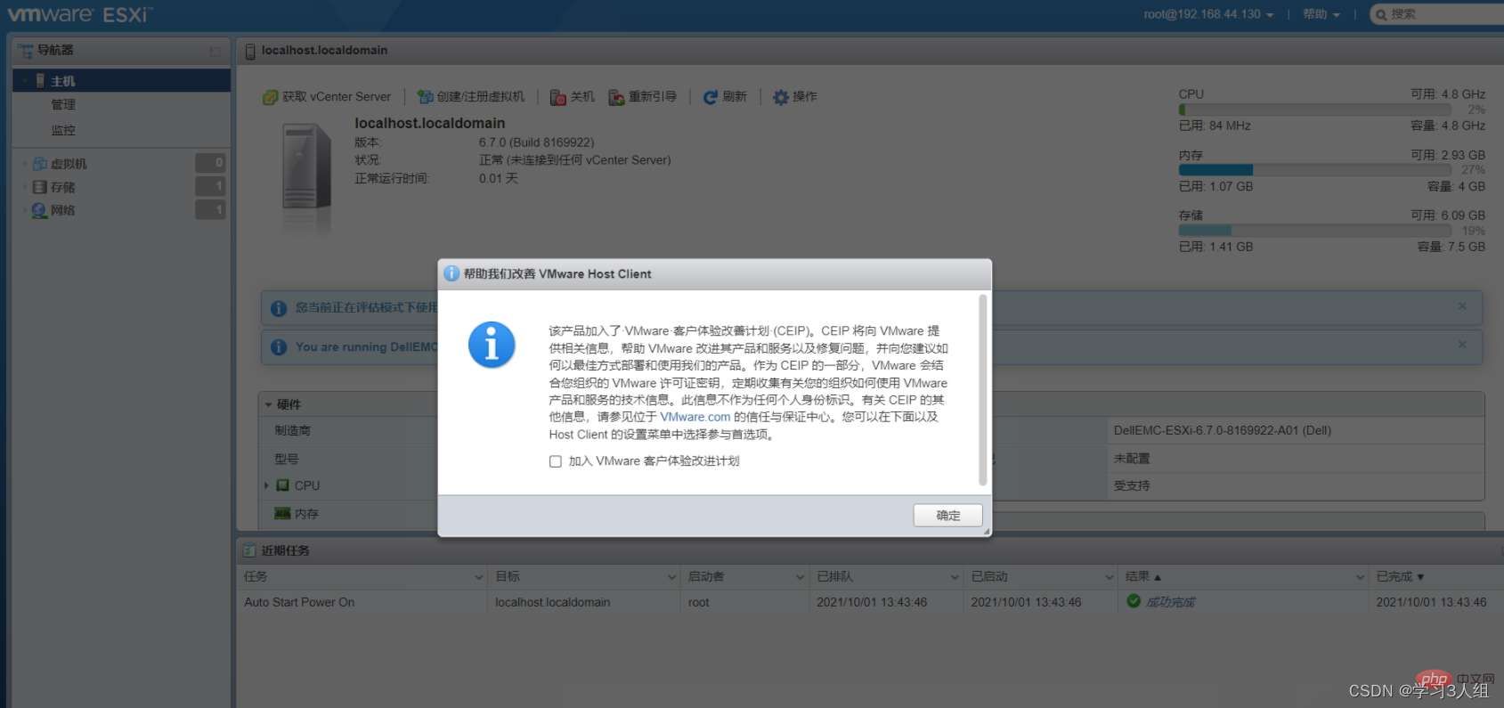Click the Auto Start Power On task
The height and width of the screenshot is (708, 1504).
pyautogui.click(x=299, y=603)
